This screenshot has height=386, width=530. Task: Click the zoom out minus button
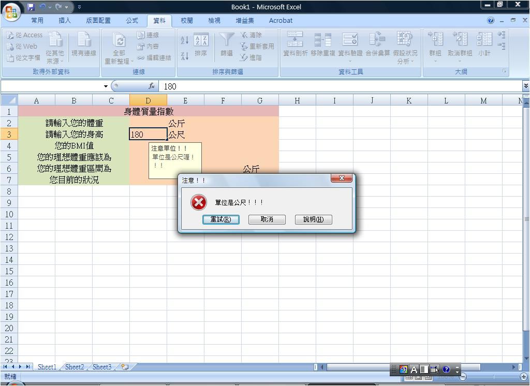pos(463,377)
